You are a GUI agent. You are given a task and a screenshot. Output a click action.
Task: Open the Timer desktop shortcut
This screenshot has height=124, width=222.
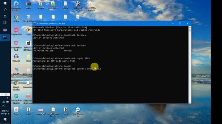click(x=16, y=111)
